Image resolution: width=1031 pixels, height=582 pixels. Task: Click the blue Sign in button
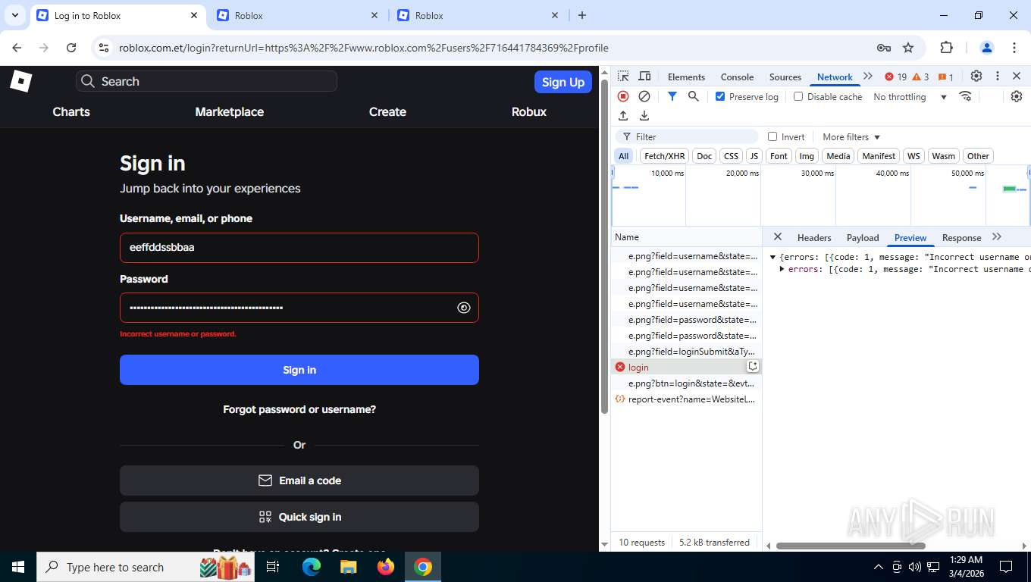pyautogui.click(x=299, y=370)
